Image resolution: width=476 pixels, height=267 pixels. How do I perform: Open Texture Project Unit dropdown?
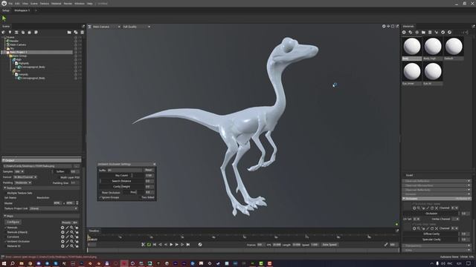54,208
